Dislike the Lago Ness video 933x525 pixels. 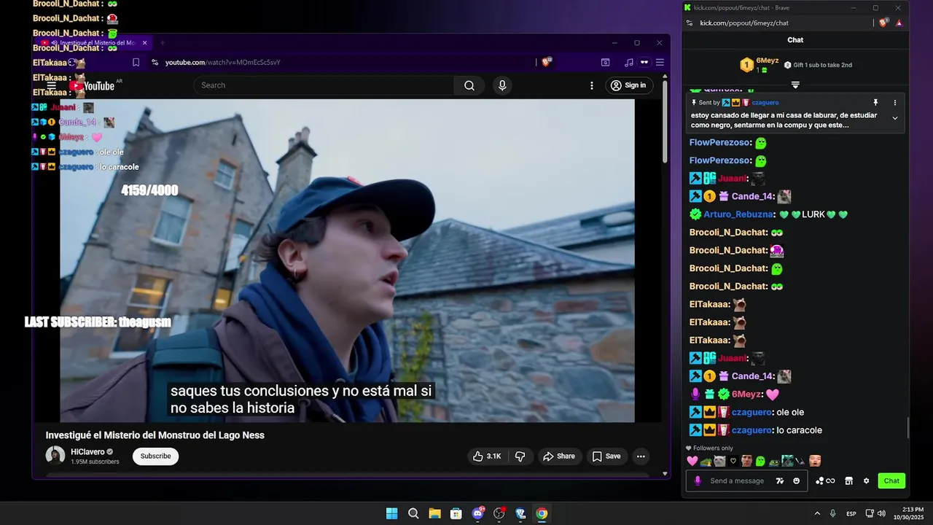pyautogui.click(x=520, y=456)
